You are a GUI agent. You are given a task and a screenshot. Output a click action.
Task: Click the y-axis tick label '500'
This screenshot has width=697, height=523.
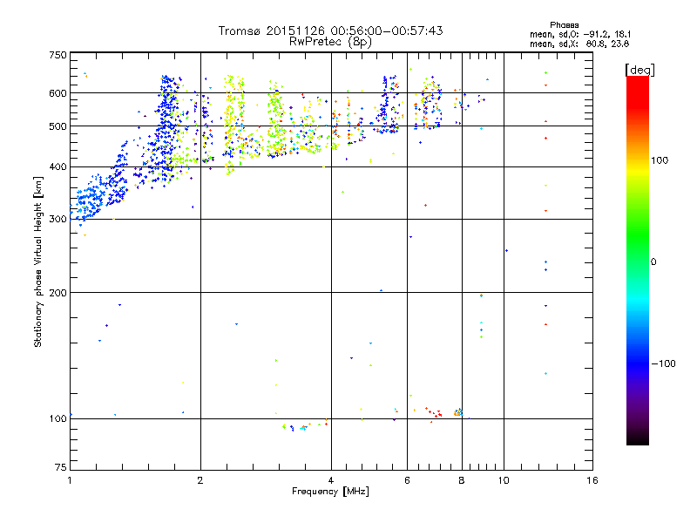(x=58, y=126)
